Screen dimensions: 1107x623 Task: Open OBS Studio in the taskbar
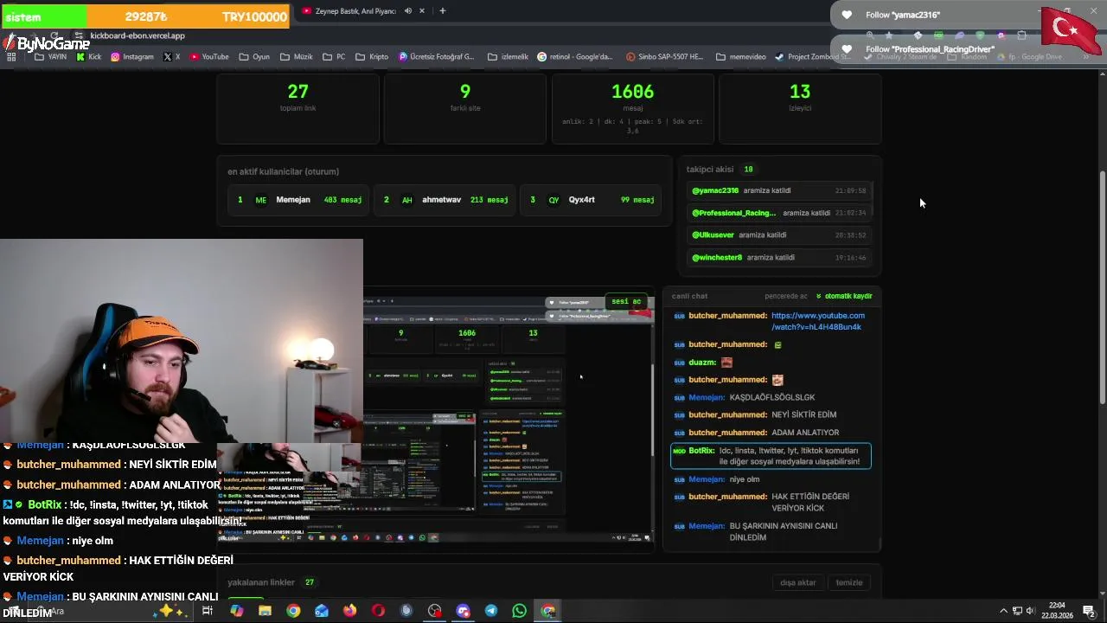[434, 611]
